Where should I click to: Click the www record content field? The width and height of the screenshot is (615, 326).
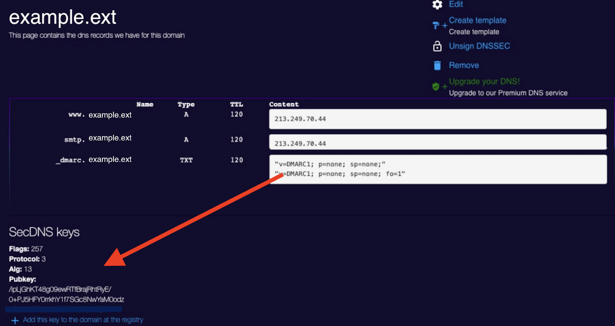(438, 119)
